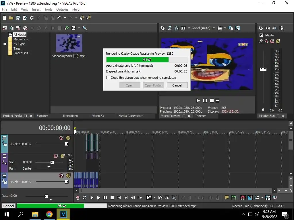Click the Master Bus volume fader
Image resolution: width=294 pixels, height=220 pixels.
(263, 69)
